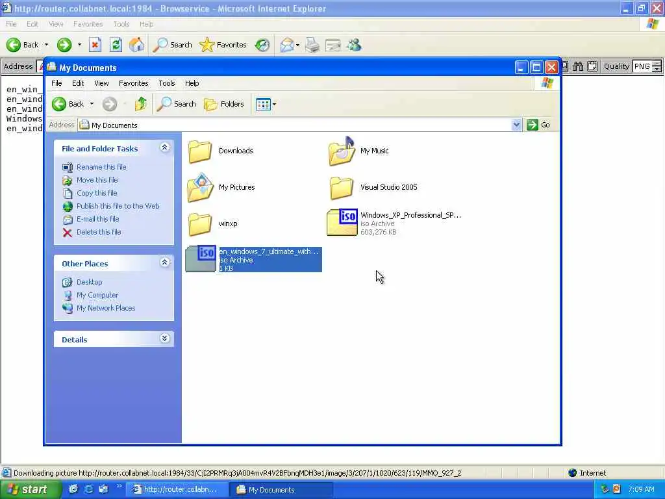Screen dimensions: 665x499
Task: Open IE Back history dropdown arrow
Action: point(46,45)
